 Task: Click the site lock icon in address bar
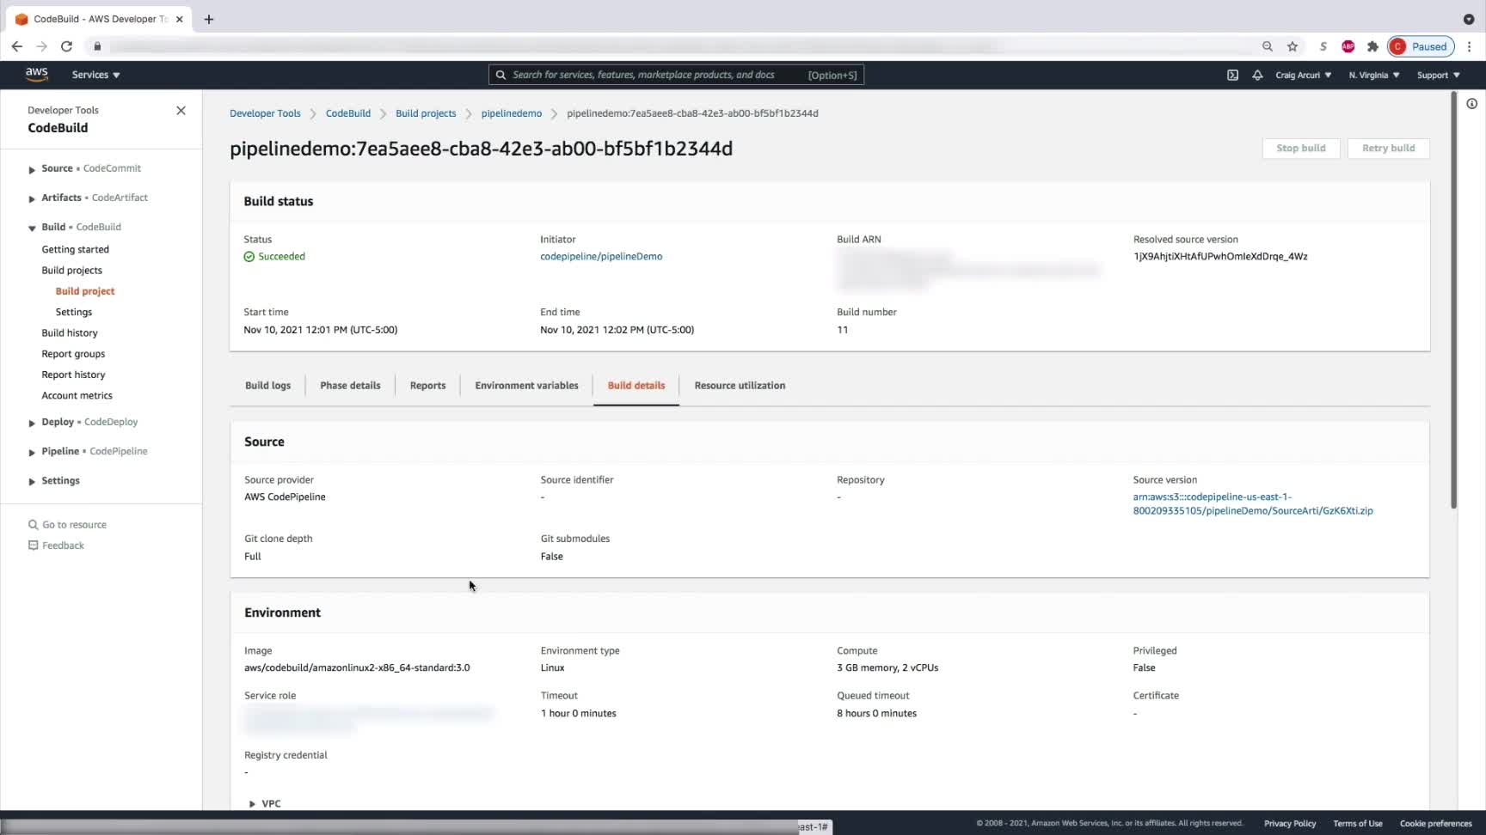[97, 46]
